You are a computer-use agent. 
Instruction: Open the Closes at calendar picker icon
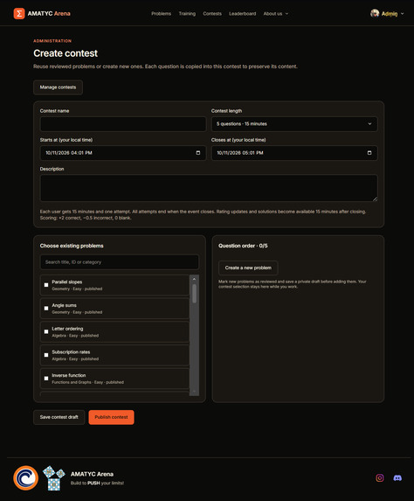pos(369,153)
